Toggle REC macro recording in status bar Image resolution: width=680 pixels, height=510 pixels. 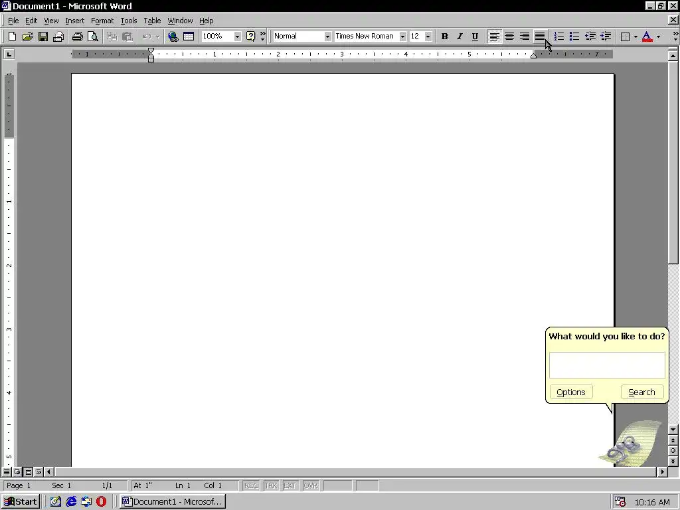[251, 485]
